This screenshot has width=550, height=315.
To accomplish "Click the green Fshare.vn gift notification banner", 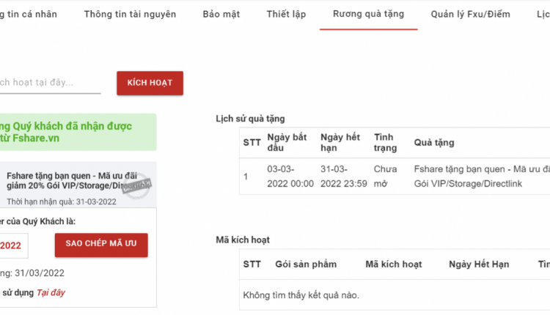I will click(78, 132).
